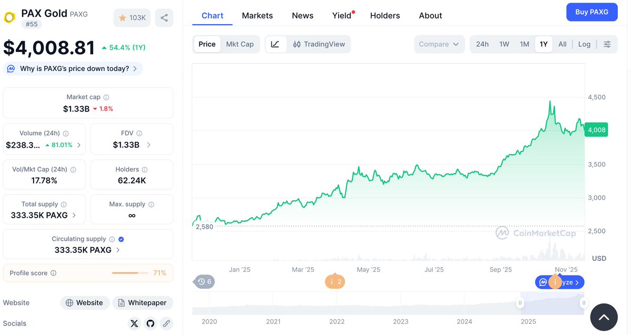
Task: Click the PAX Gold logo icon
Action: [x=8, y=17]
